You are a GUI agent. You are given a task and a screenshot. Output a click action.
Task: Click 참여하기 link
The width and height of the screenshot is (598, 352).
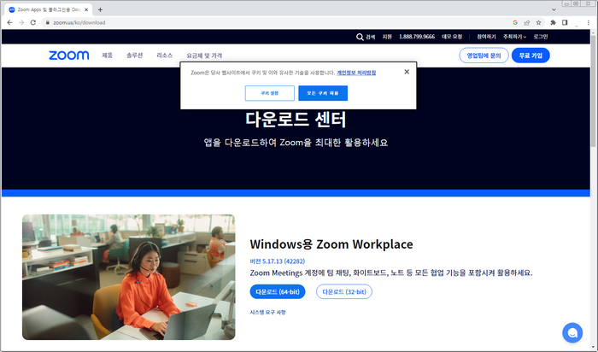click(x=486, y=37)
